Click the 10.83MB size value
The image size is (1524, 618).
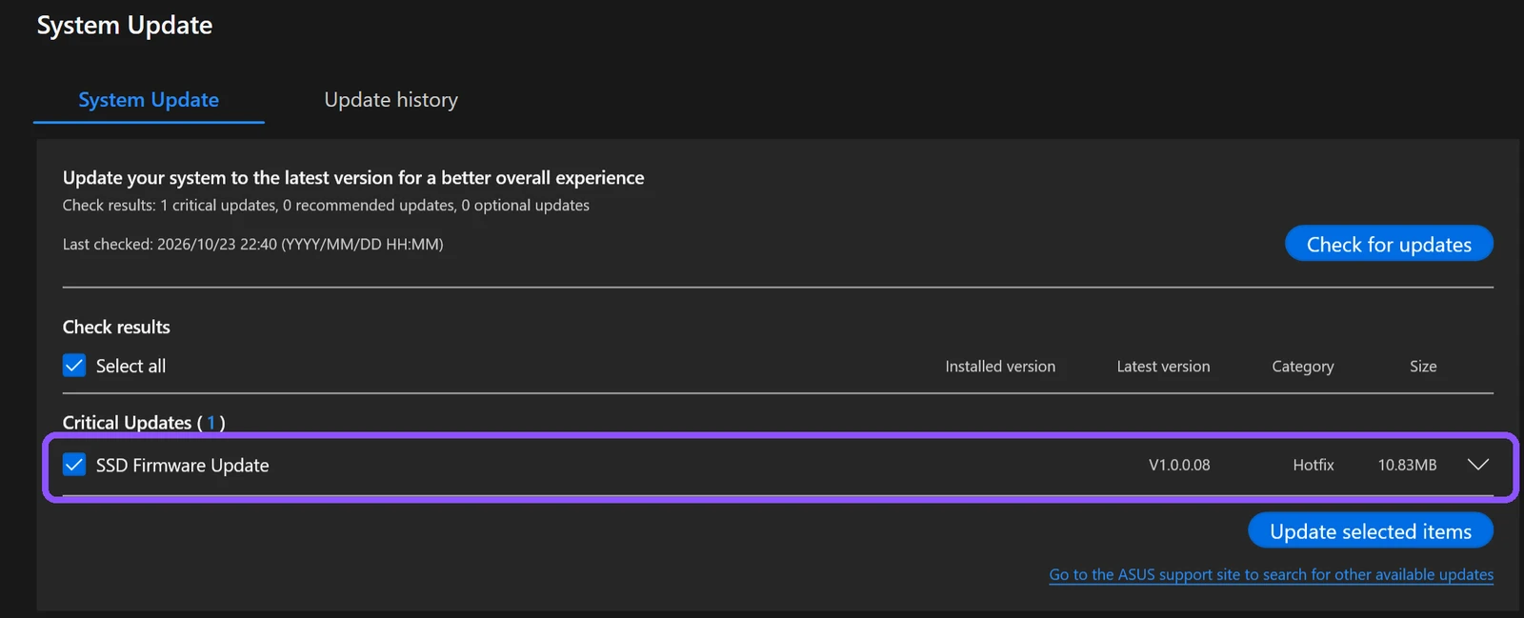tap(1407, 465)
